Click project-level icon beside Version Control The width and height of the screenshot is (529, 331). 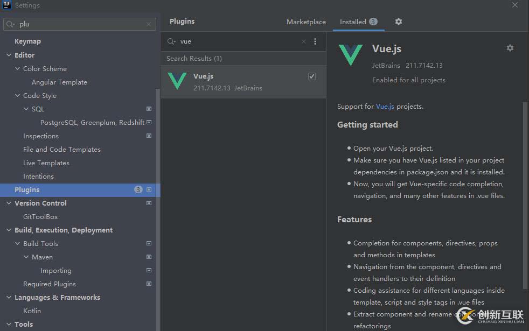click(149, 203)
